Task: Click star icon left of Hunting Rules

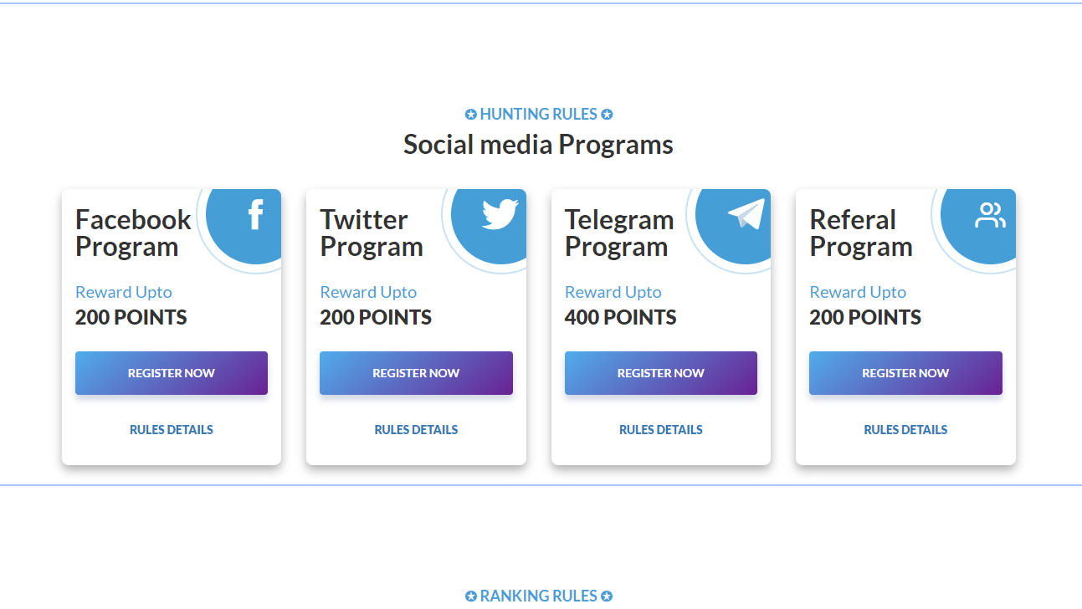Action: coord(470,115)
